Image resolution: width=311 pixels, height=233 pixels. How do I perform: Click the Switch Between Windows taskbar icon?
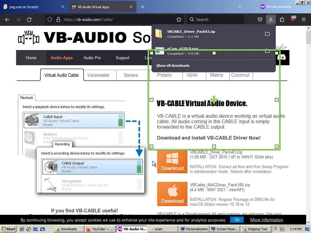pos(43,229)
